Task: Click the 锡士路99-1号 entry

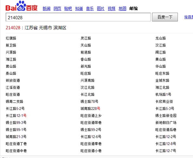Action: coord(16,130)
